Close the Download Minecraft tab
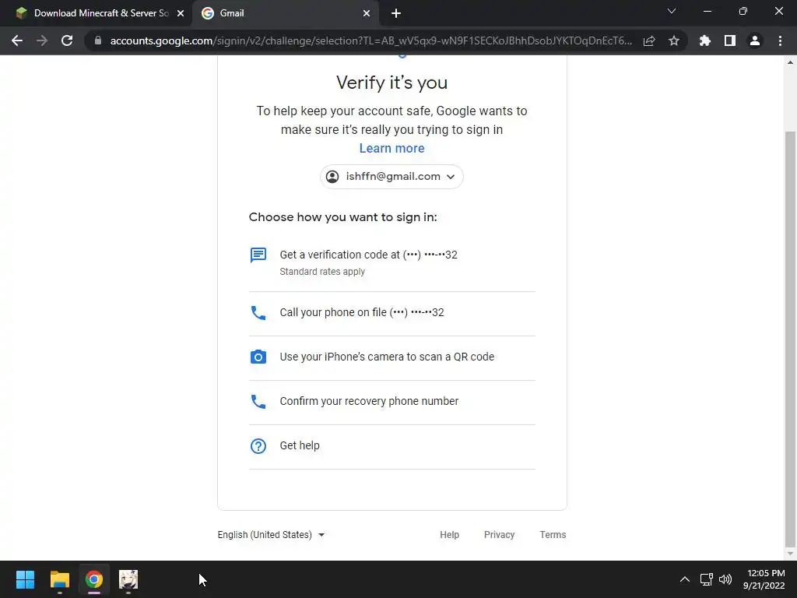Viewport: 797px width, 598px height. [x=181, y=14]
